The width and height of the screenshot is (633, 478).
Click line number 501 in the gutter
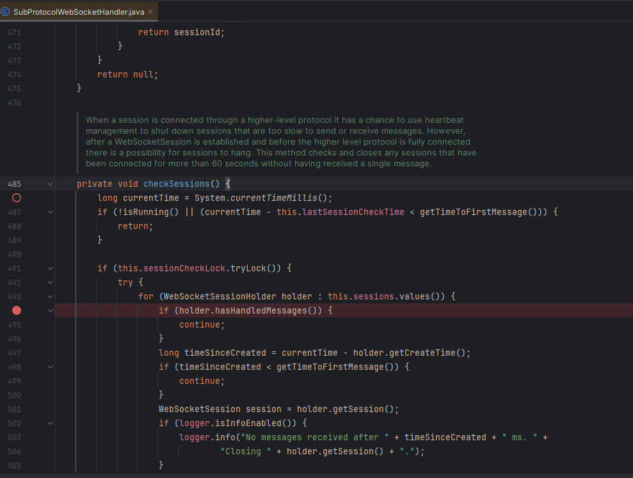click(14, 410)
